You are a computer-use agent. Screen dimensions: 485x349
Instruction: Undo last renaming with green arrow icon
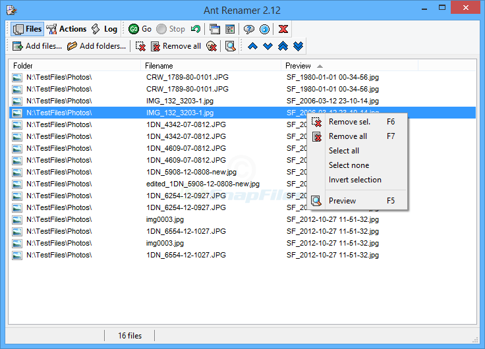(x=196, y=29)
